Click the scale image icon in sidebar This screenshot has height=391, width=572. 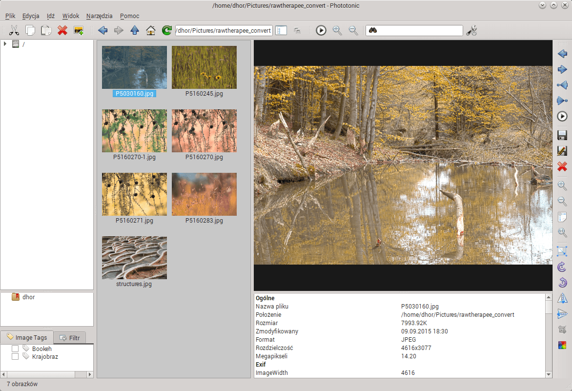click(562, 251)
